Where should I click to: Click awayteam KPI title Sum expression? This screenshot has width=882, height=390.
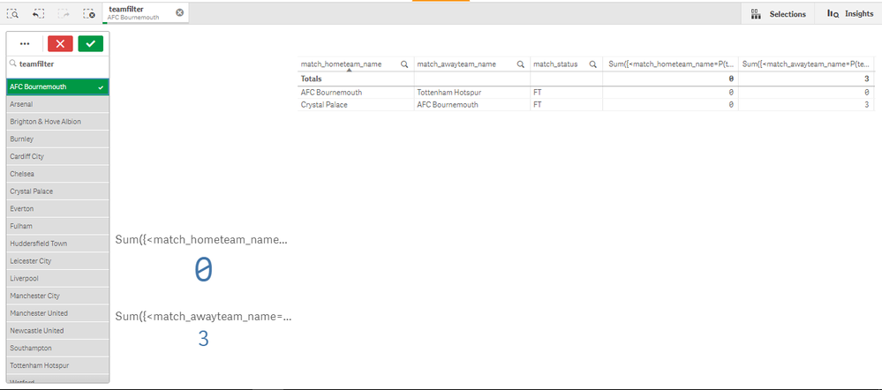(204, 317)
